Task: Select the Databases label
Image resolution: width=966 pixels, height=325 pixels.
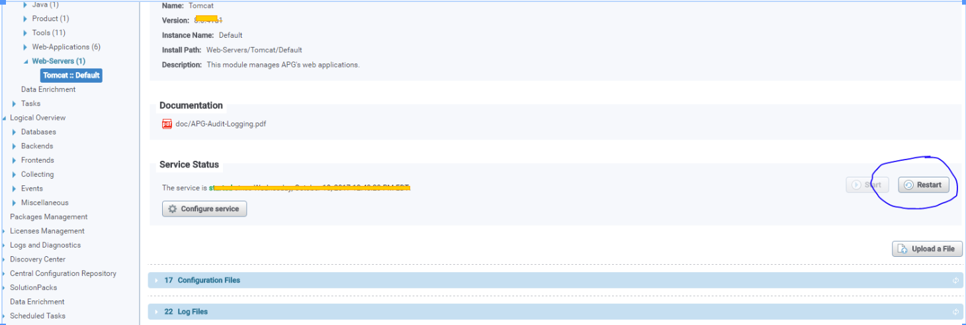Action: [x=38, y=132]
